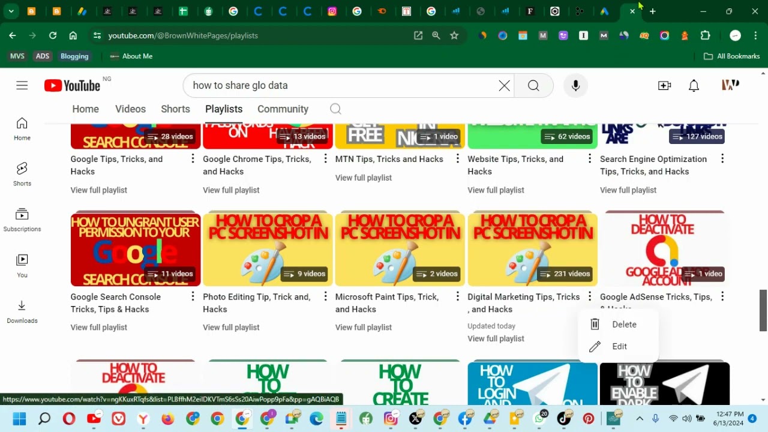Open Windows taskbar search
Viewport: 768px width, 432px height.
(x=44, y=419)
